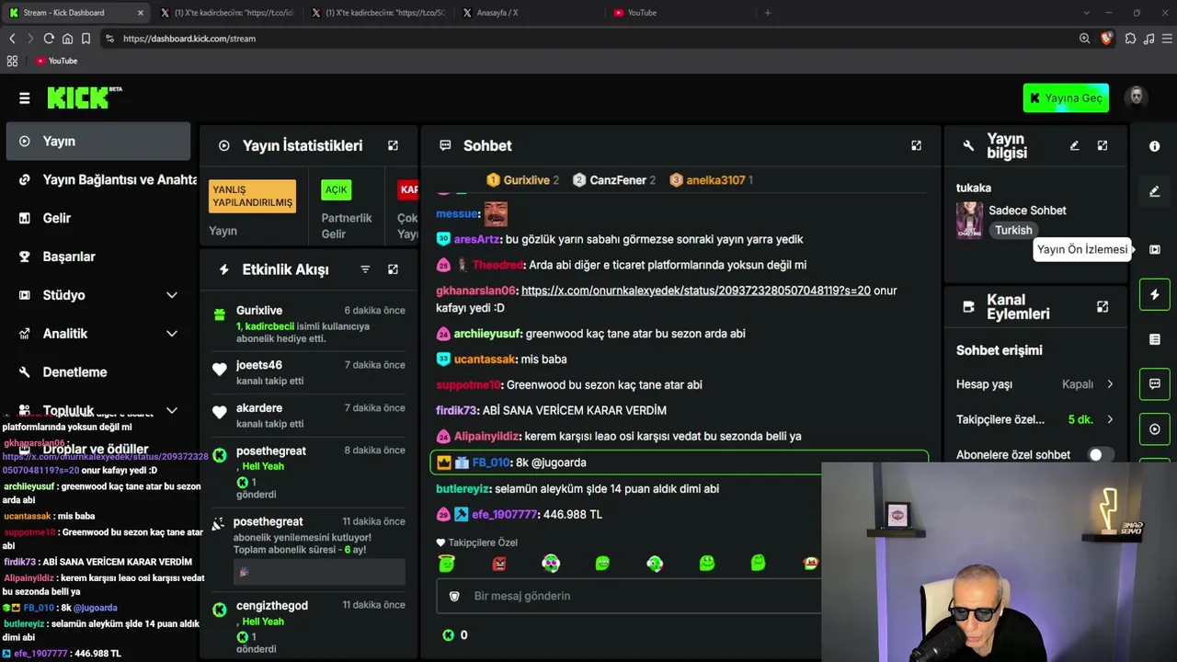Toggle the lightning activity feed widget icon
Screen dimensions: 1177x662
1155,294
